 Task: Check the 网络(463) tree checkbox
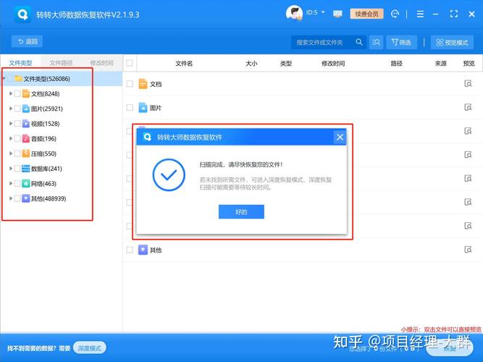(17, 184)
